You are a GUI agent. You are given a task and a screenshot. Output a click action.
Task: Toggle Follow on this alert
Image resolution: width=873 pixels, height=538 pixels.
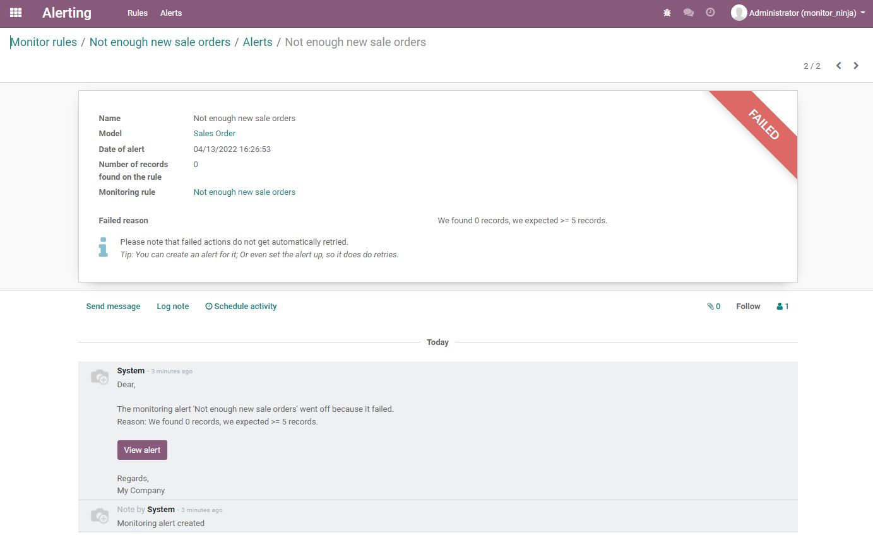pyautogui.click(x=748, y=307)
